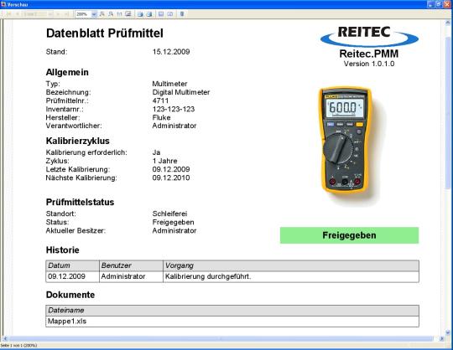
Task: Click the 'Datenblatt Prüfmittel' heading
Action: 105,33
